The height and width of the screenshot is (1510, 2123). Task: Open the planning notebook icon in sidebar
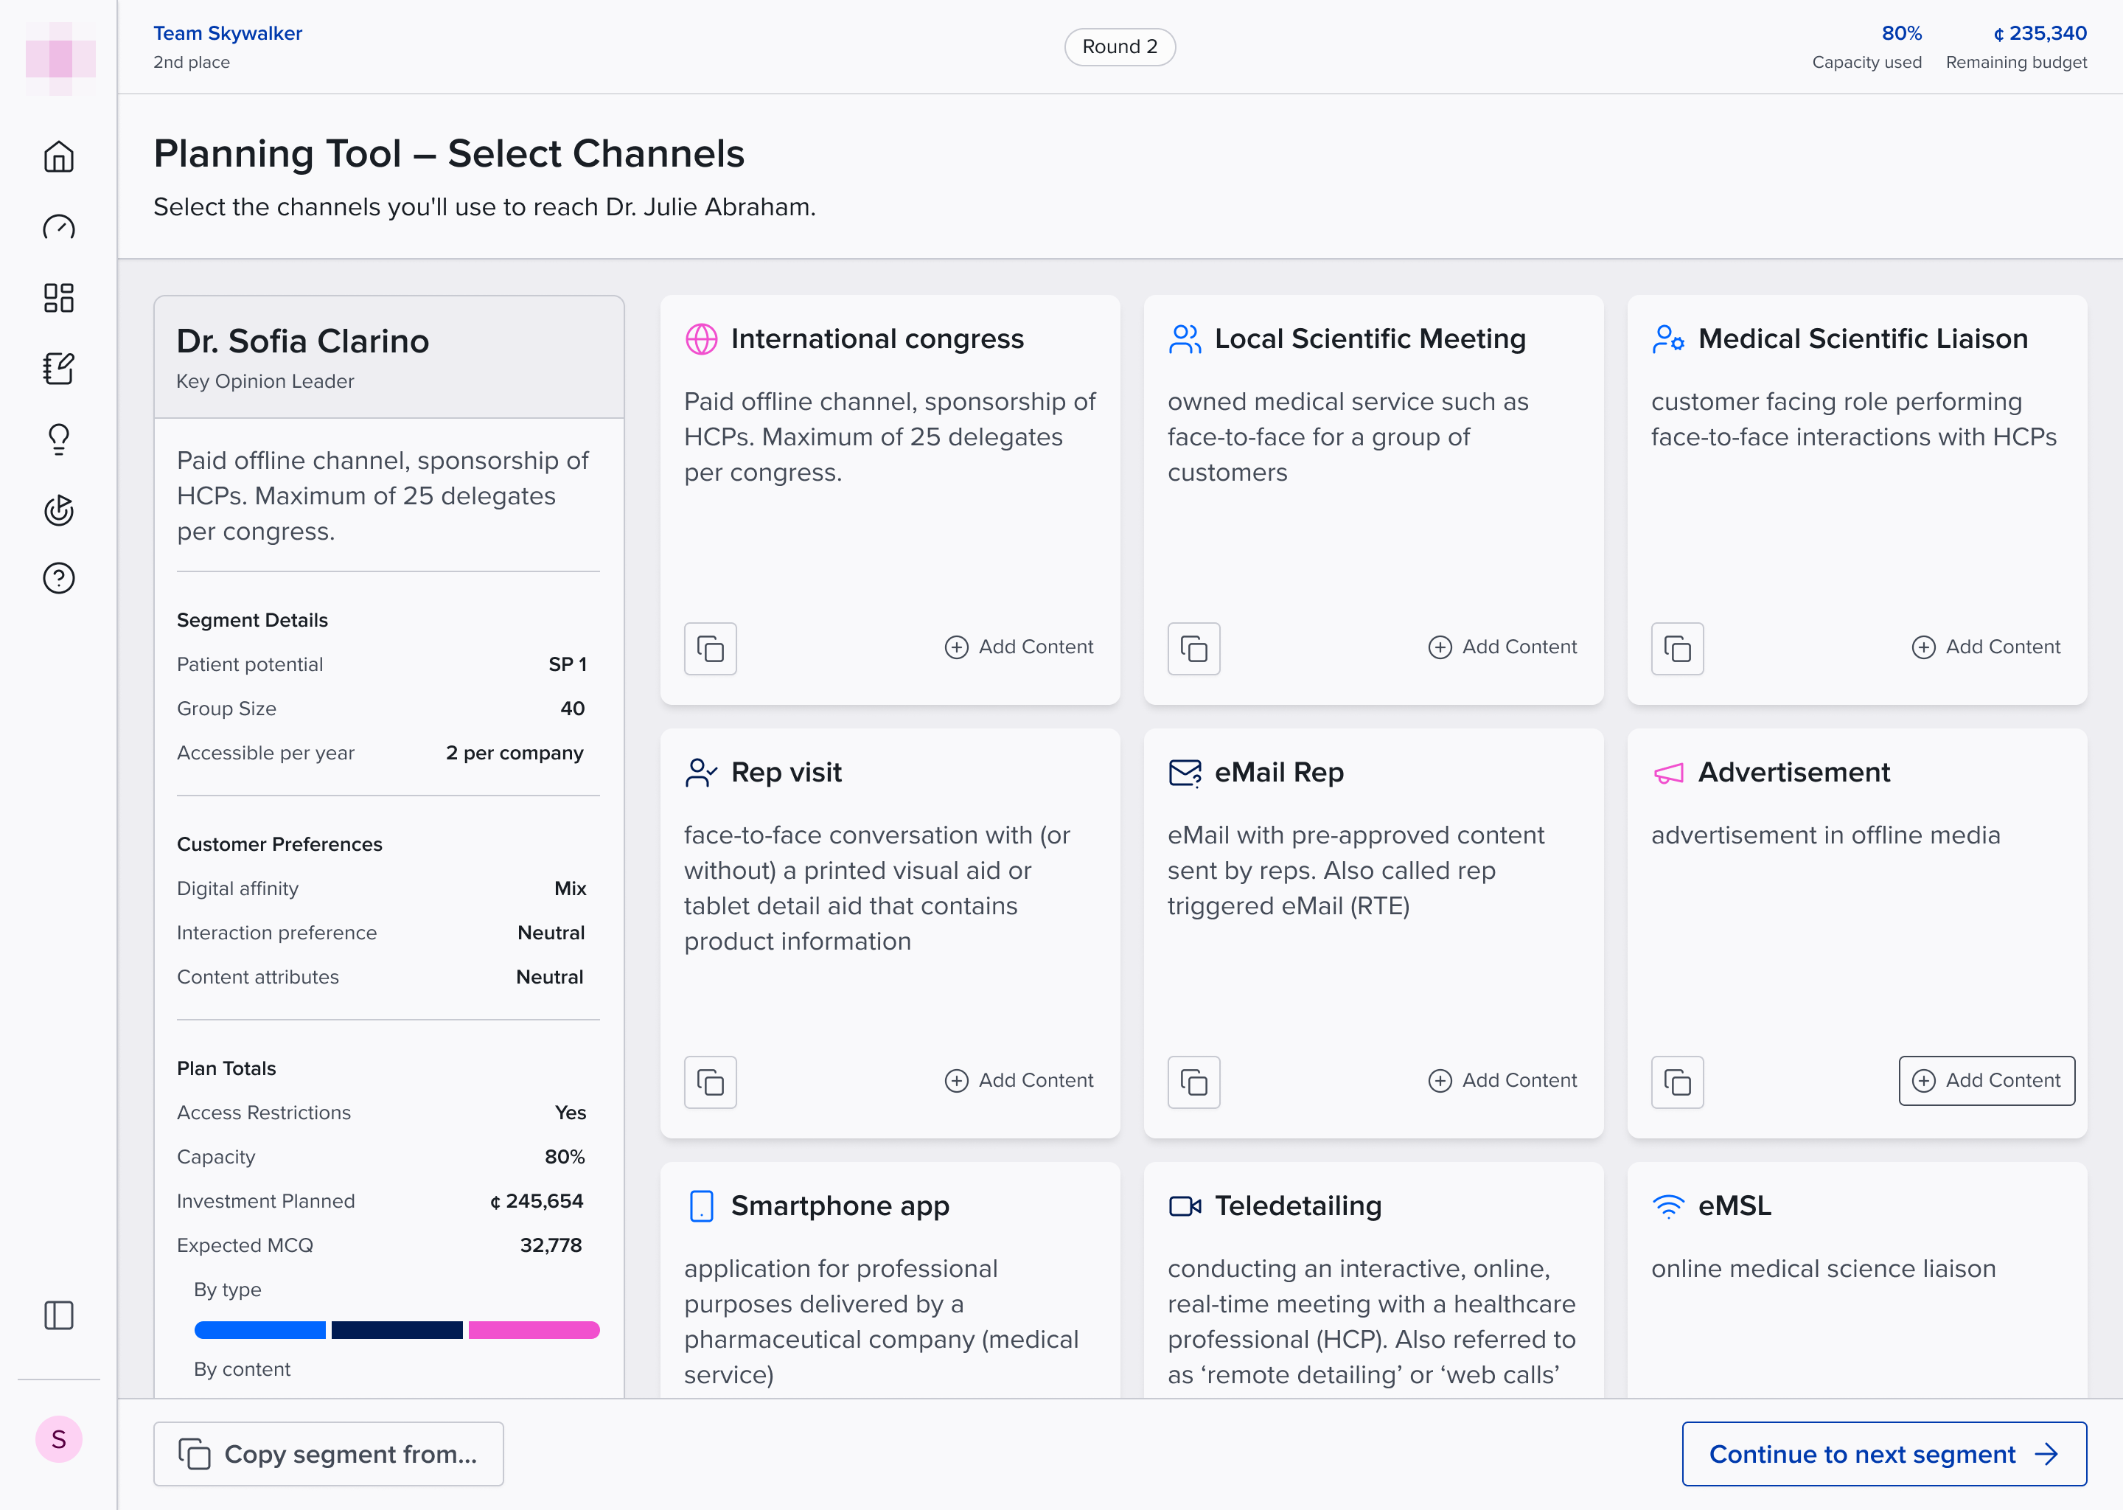pos(58,368)
